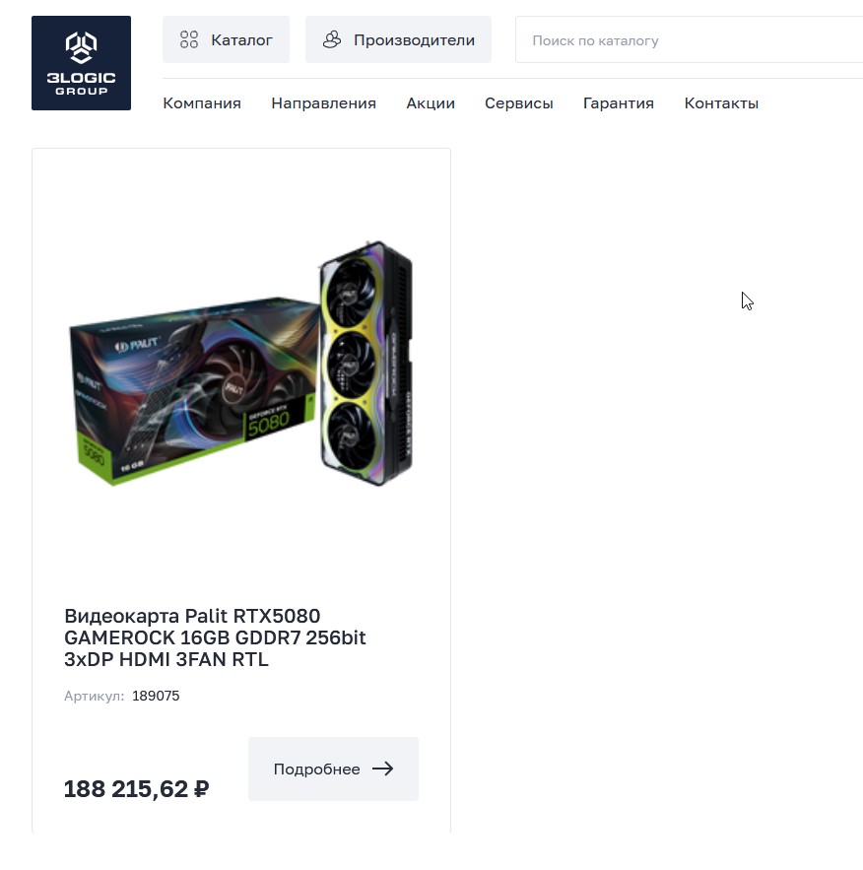Click the Артикул label
This screenshot has height=870, width=863.
click(x=95, y=696)
